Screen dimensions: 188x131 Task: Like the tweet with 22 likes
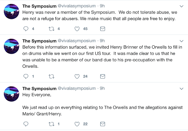[x=76, y=123]
